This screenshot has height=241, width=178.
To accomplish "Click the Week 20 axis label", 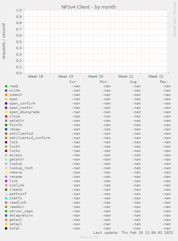I will (x=96, y=77).
